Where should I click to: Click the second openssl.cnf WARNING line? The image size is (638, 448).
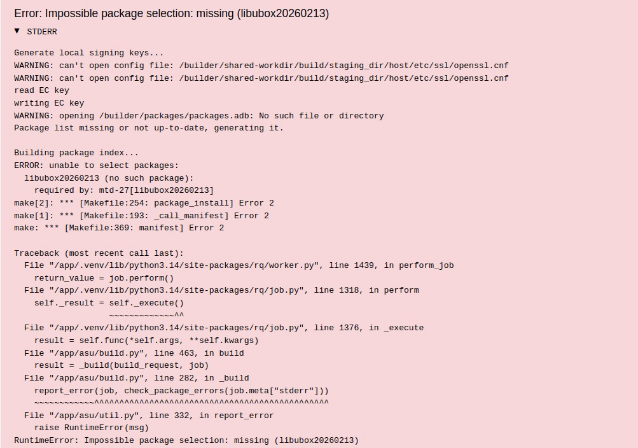[x=261, y=78]
